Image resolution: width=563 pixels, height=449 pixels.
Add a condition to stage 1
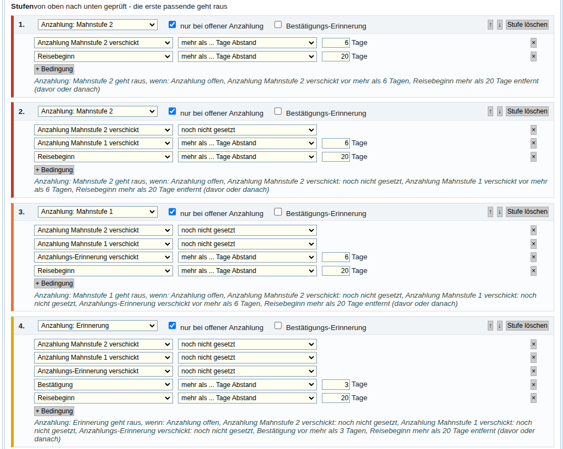click(54, 69)
